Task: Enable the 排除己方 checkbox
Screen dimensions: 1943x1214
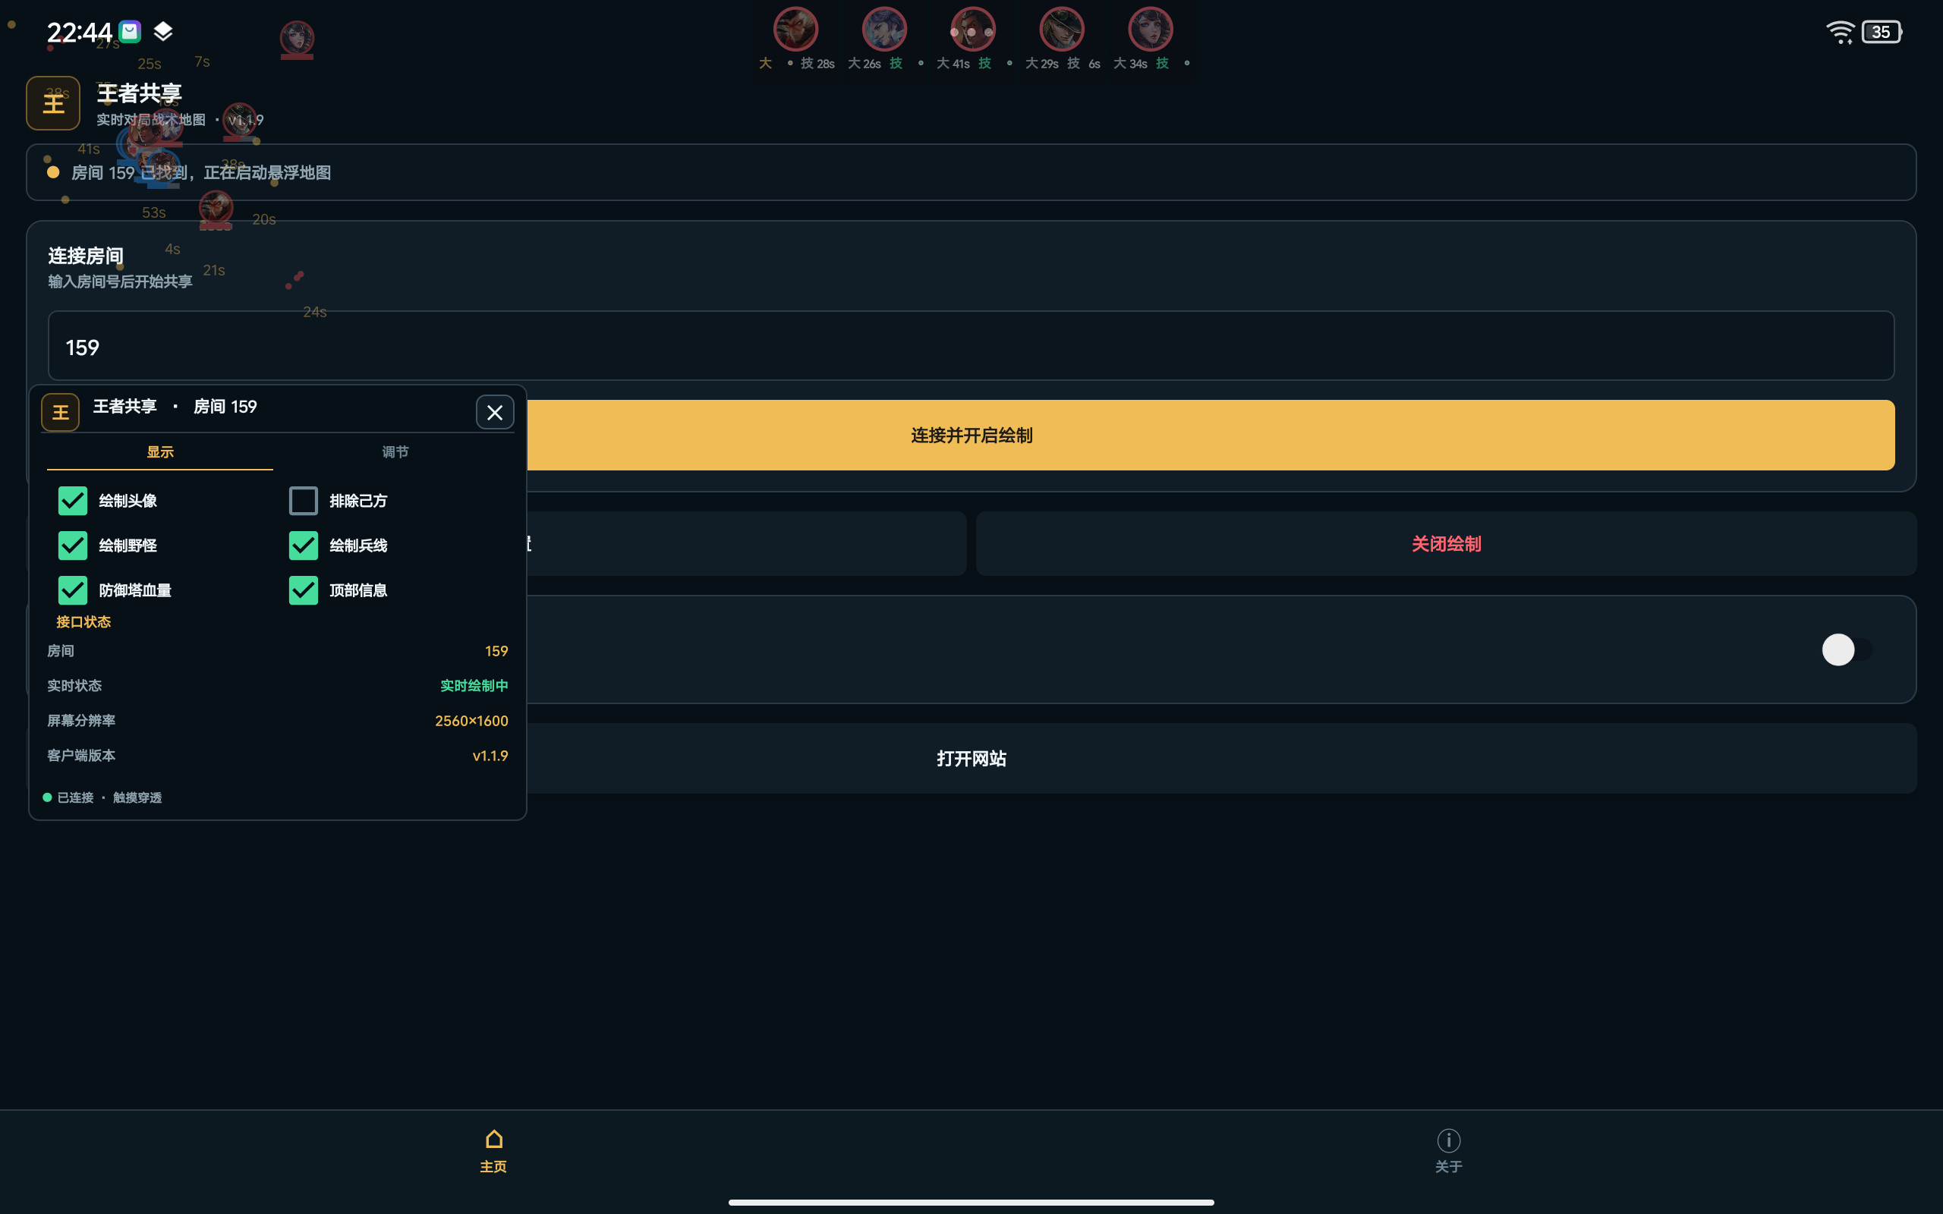Action: [x=303, y=500]
